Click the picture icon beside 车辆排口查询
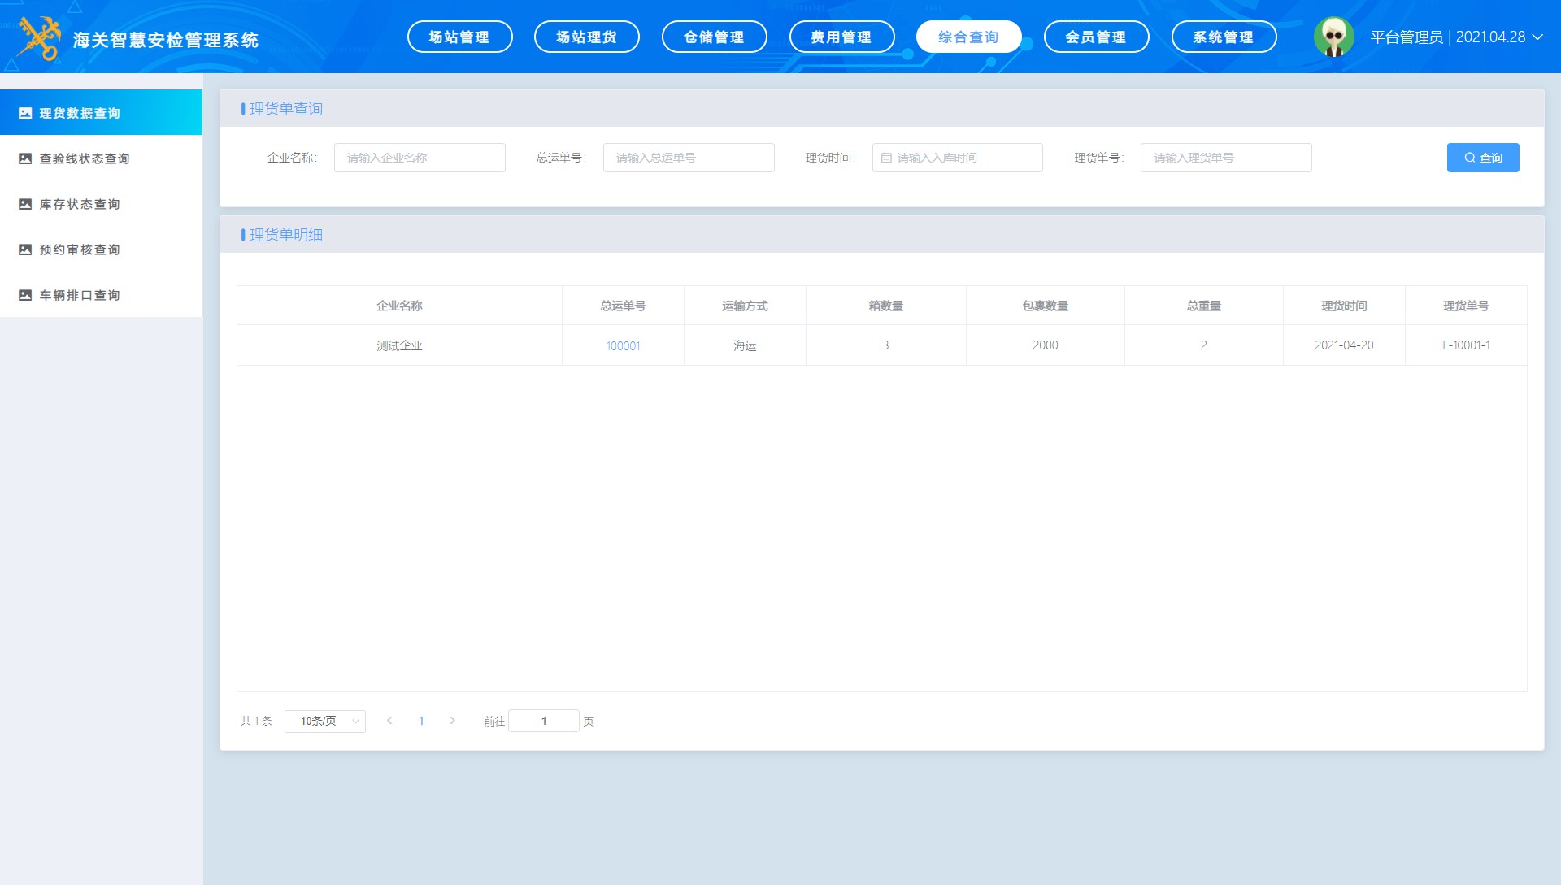 (x=25, y=295)
